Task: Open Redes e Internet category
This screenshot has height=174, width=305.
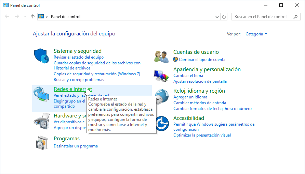Action: pos(73,89)
